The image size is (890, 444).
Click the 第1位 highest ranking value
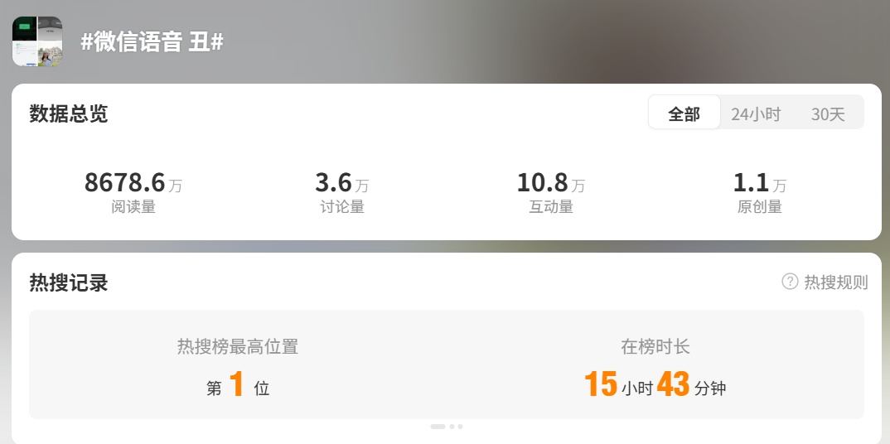click(238, 385)
